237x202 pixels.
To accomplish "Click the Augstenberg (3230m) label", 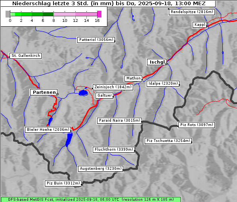I will (x=101, y=169).
